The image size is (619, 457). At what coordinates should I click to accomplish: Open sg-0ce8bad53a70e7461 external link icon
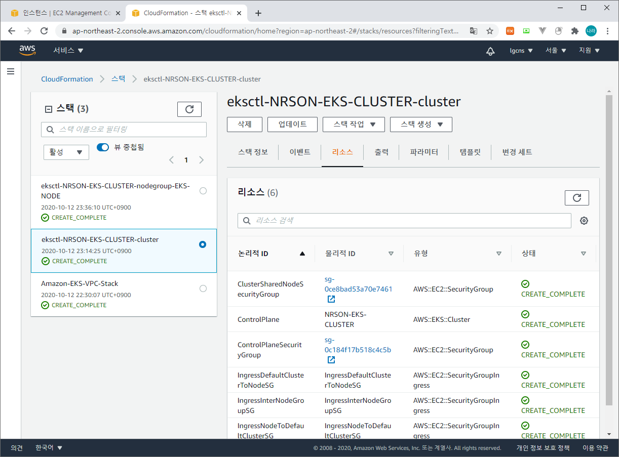coord(331,299)
